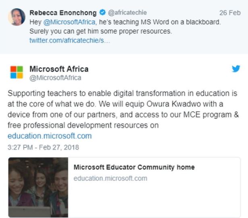The image size is (248, 218).
Task: Click the Microsoft Educator Community home title
Action: [134, 167]
